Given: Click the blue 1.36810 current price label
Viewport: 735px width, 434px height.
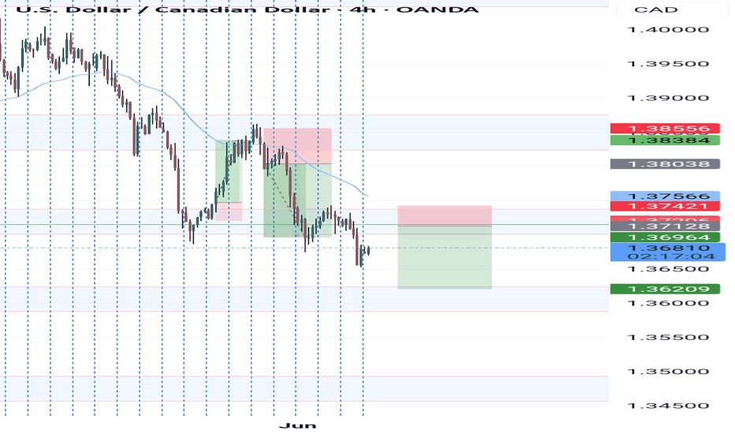Looking at the screenshot, I should (668, 248).
